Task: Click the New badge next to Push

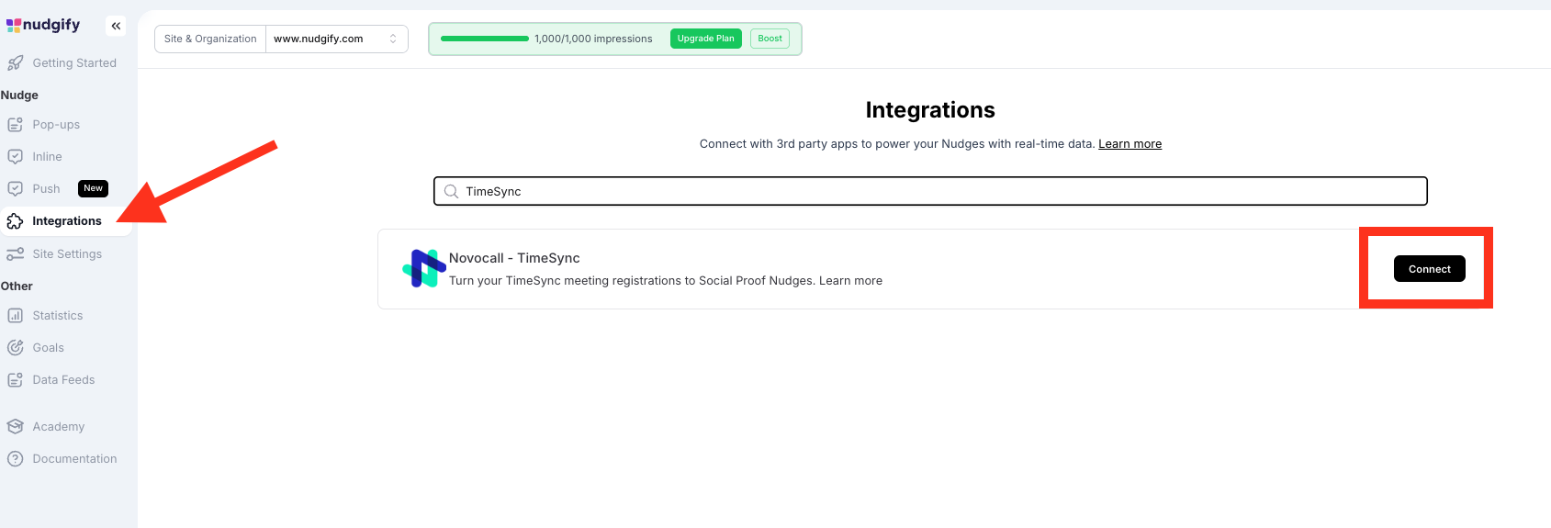Action: tap(94, 188)
